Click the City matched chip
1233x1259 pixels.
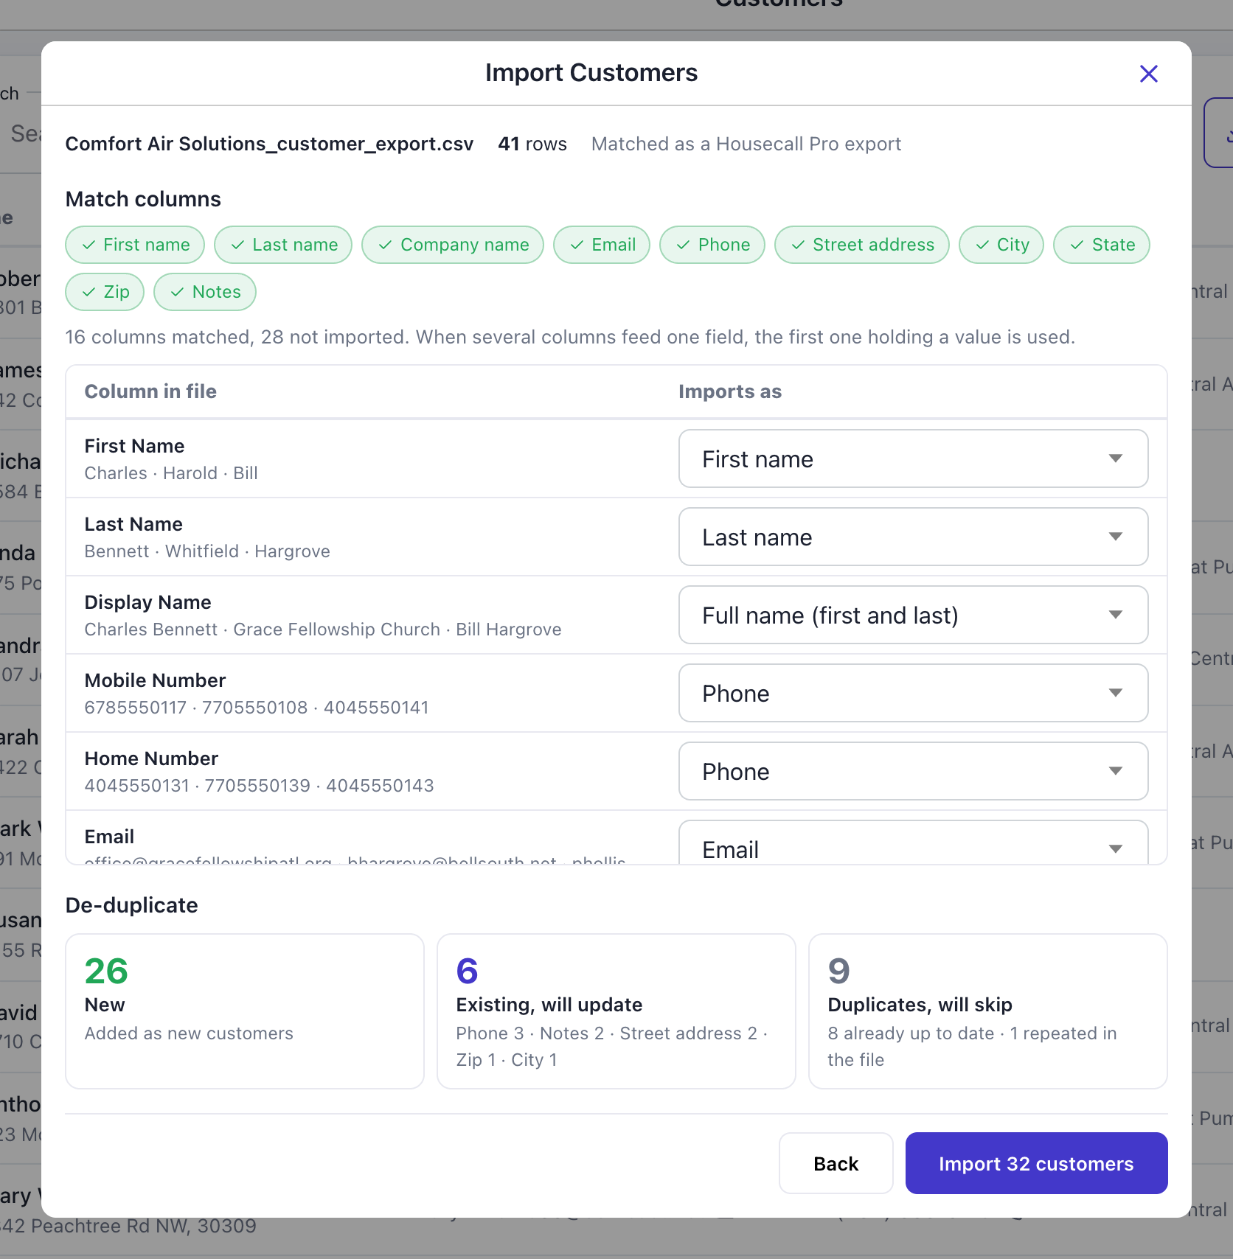point(1001,245)
